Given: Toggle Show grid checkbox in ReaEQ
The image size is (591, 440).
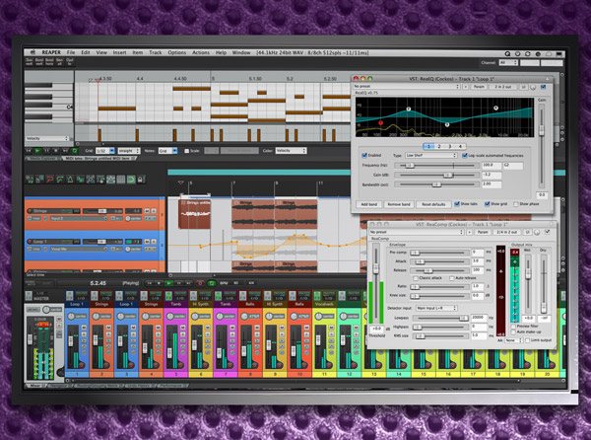Looking at the screenshot, I should pyautogui.click(x=485, y=203).
